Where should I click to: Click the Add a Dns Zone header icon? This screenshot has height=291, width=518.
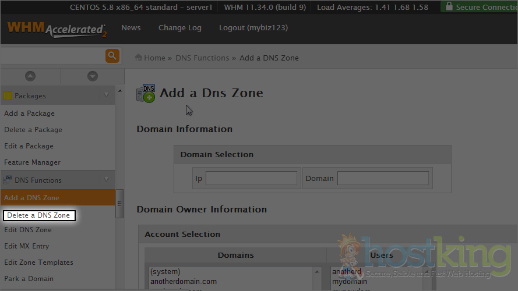coord(146,93)
